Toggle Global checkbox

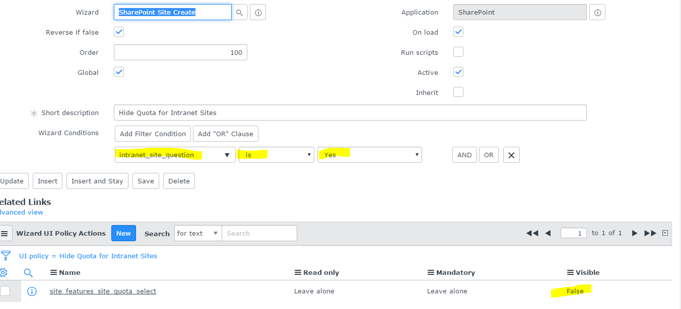119,72
